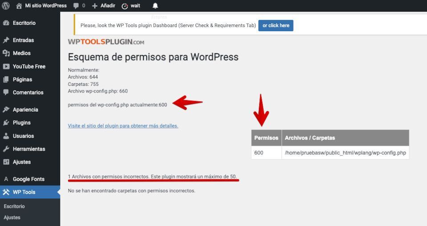
Task: Go to the Plugins menu
Action: pyautogui.click(x=21, y=123)
